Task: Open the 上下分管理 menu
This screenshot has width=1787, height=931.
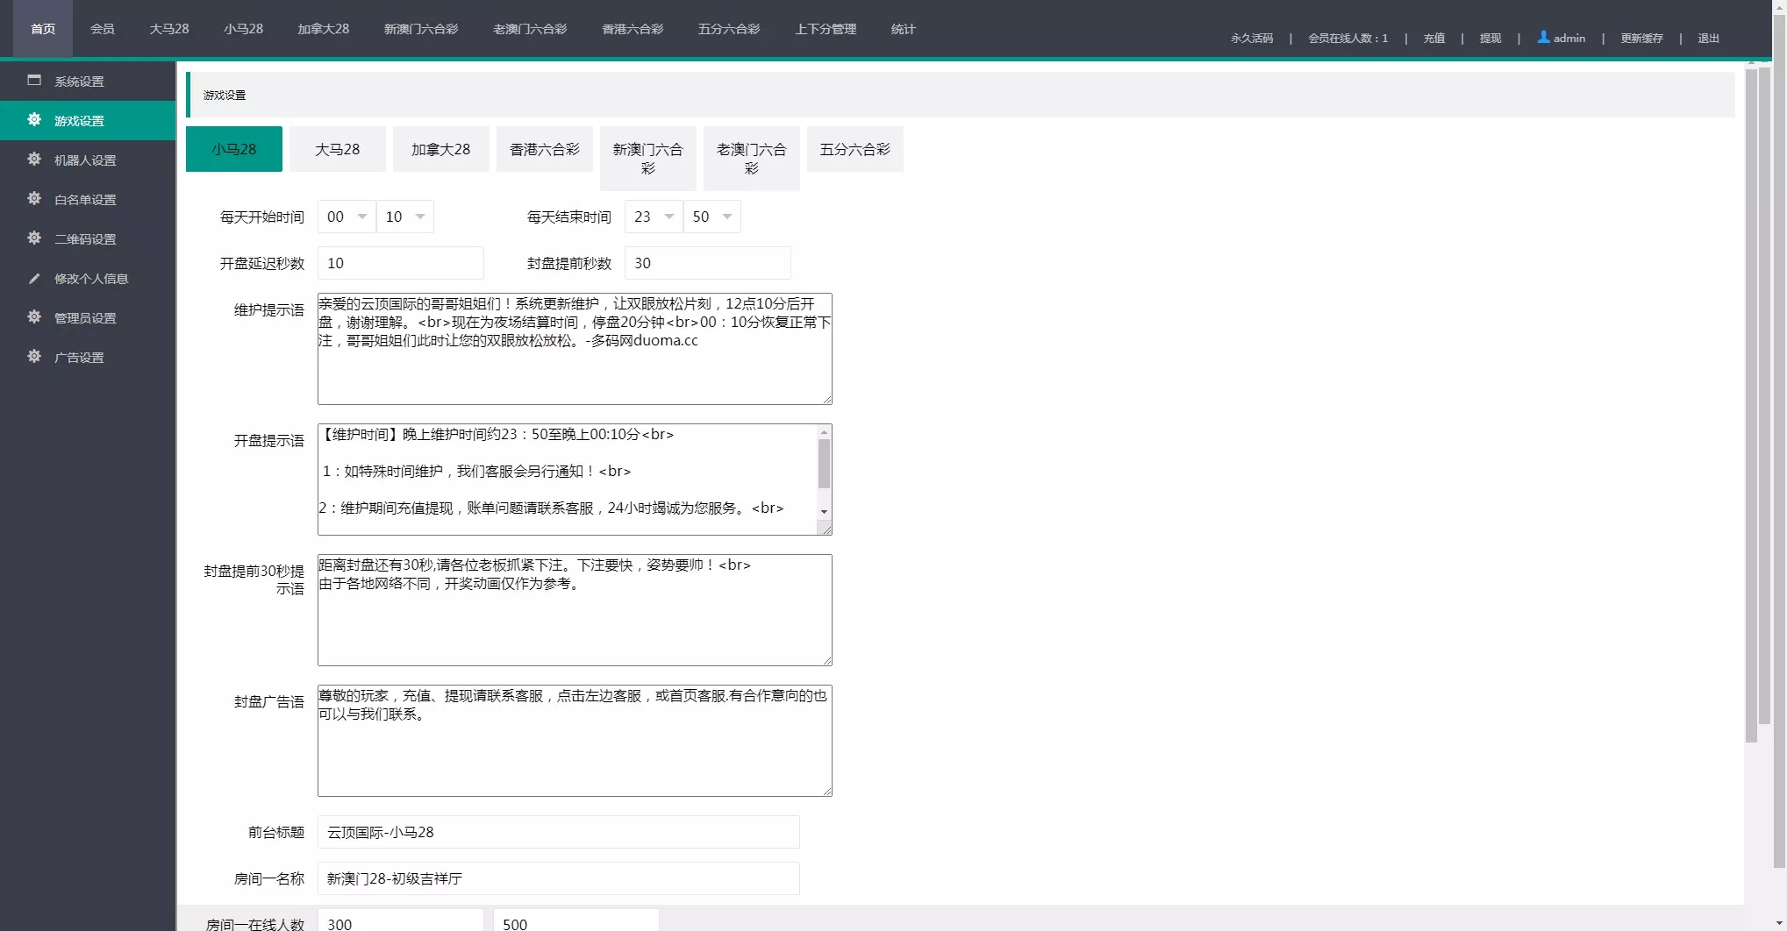Action: coord(825,28)
